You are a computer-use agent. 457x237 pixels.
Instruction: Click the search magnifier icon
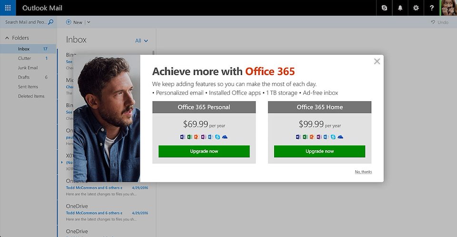50,22
